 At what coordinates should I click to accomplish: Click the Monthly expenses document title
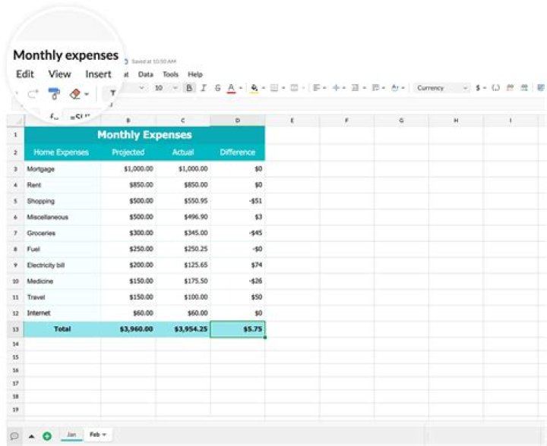tap(65, 55)
